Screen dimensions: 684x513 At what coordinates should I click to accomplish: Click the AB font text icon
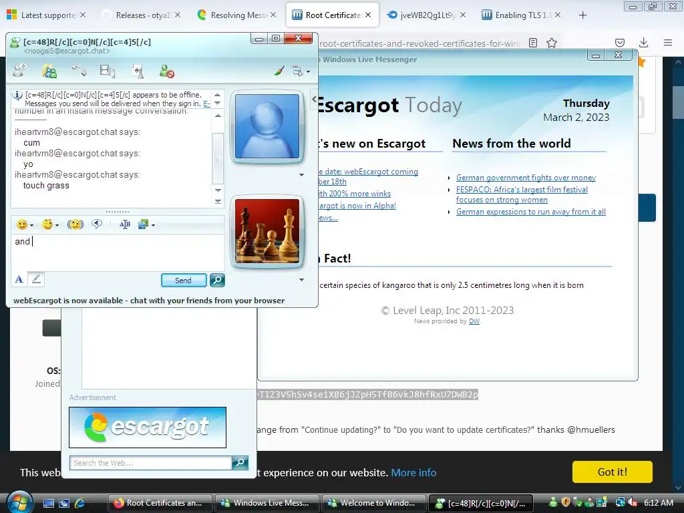click(x=125, y=224)
